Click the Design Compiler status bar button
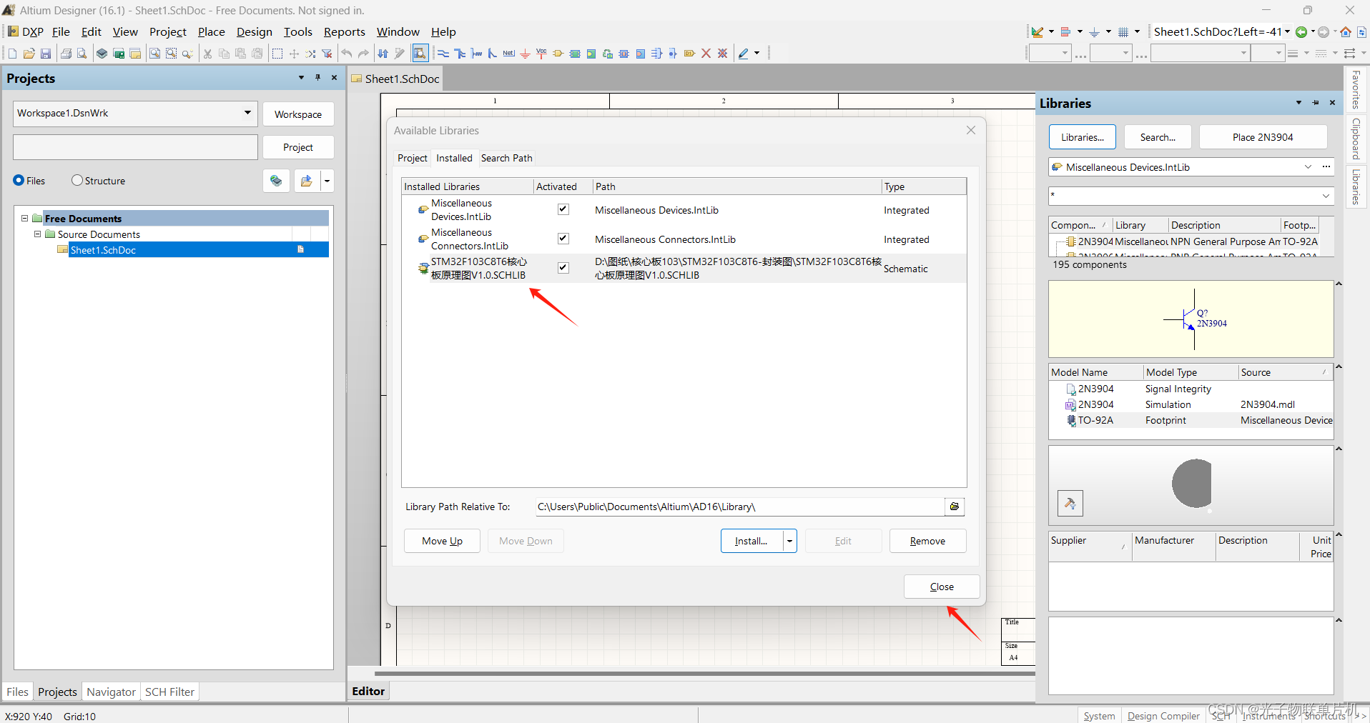 [1163, 716]
